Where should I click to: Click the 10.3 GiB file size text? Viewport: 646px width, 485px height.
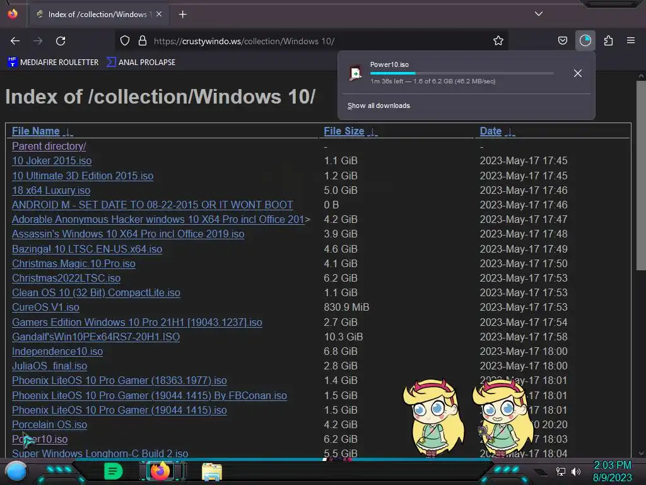click(343, 337)
